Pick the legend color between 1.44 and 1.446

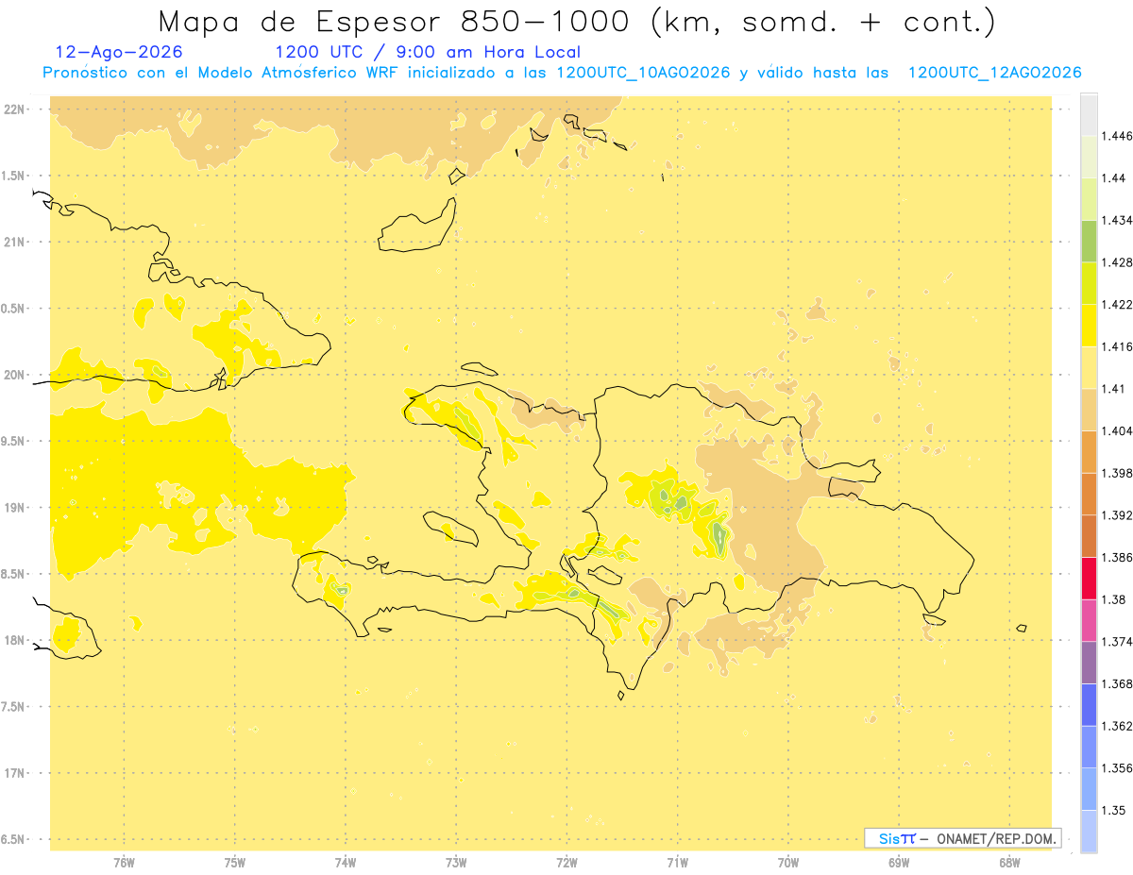(1089, 157)
